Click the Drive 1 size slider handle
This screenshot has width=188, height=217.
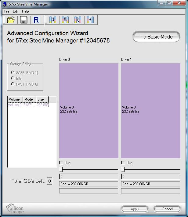point(123,169)
